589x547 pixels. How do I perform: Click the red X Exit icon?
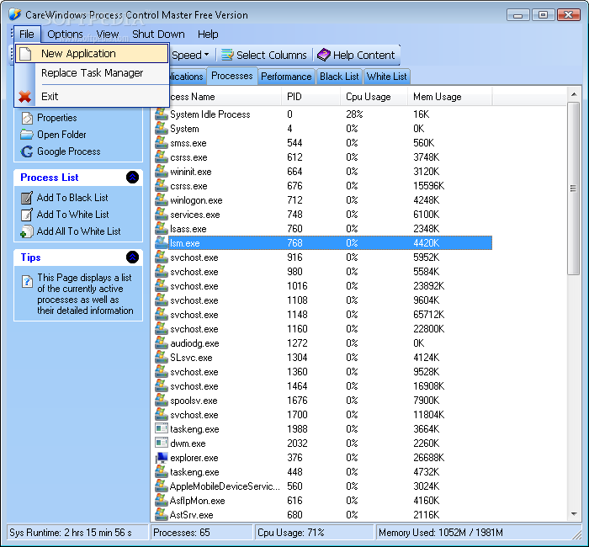[24, 97]
